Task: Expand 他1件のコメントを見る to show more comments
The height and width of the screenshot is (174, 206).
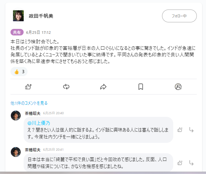Action: (29, 103)
